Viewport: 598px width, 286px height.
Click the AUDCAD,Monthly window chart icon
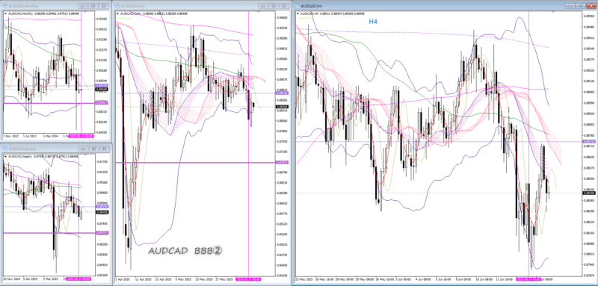coord(5,6)
